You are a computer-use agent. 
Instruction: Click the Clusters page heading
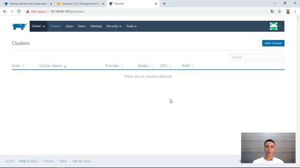point(21,43)
